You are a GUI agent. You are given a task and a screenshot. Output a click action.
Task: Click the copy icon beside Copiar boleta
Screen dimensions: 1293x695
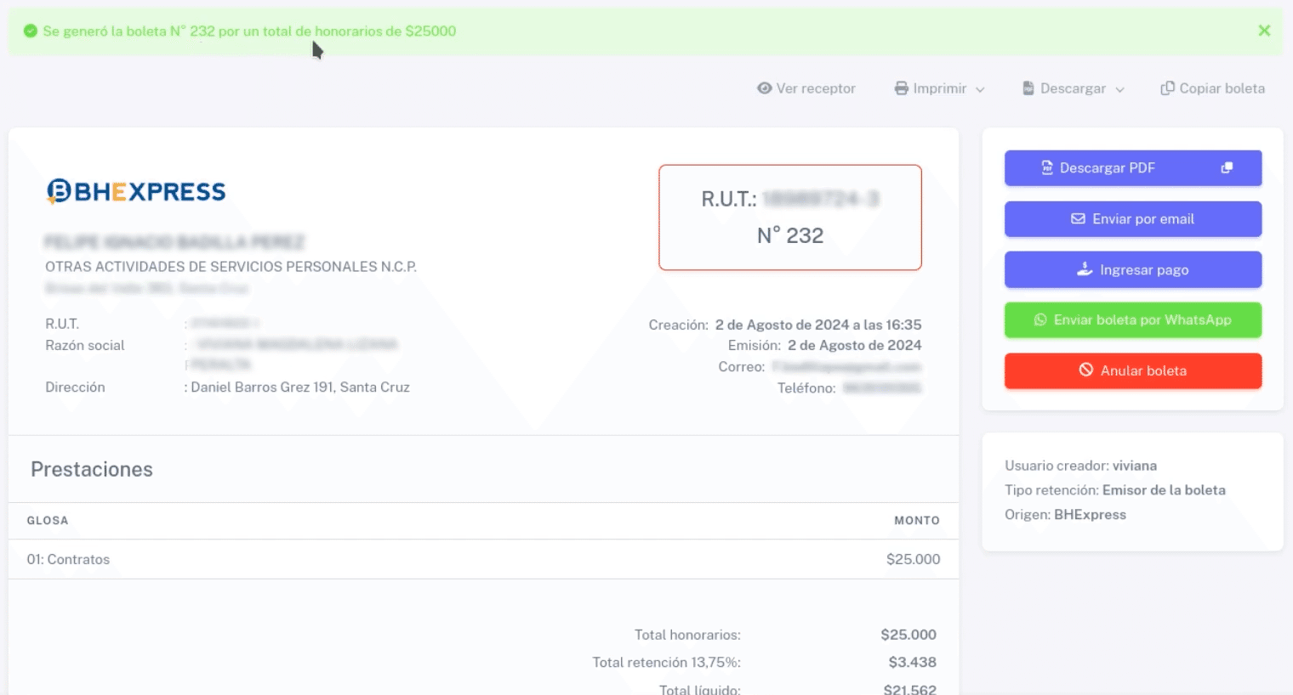1167,88
